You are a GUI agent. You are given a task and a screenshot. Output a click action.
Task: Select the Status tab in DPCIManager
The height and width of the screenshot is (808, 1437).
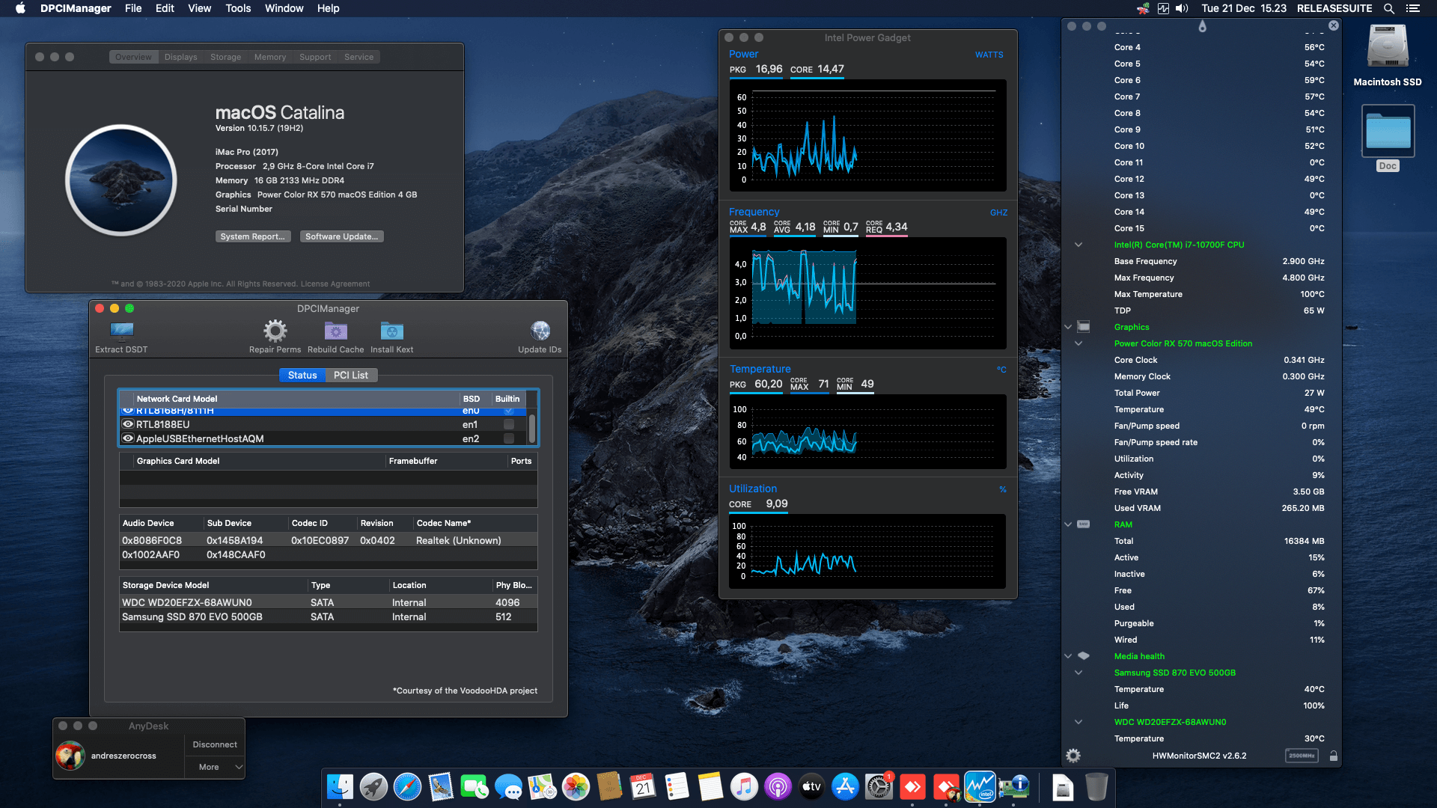point(302,375)
